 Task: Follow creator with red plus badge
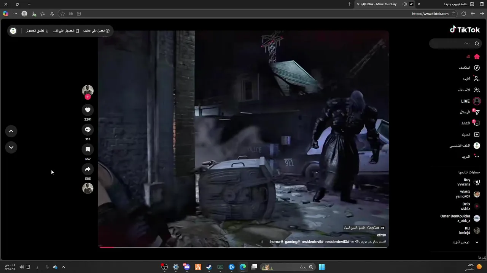pos(88,97)
